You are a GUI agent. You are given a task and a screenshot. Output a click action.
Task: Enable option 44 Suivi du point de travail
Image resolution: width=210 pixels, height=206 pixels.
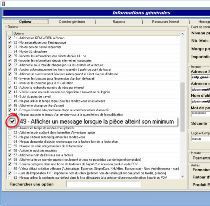pos(10,96)
